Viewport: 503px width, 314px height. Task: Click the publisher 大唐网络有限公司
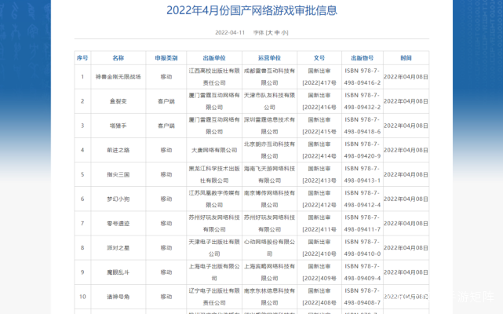click(214, 150)
